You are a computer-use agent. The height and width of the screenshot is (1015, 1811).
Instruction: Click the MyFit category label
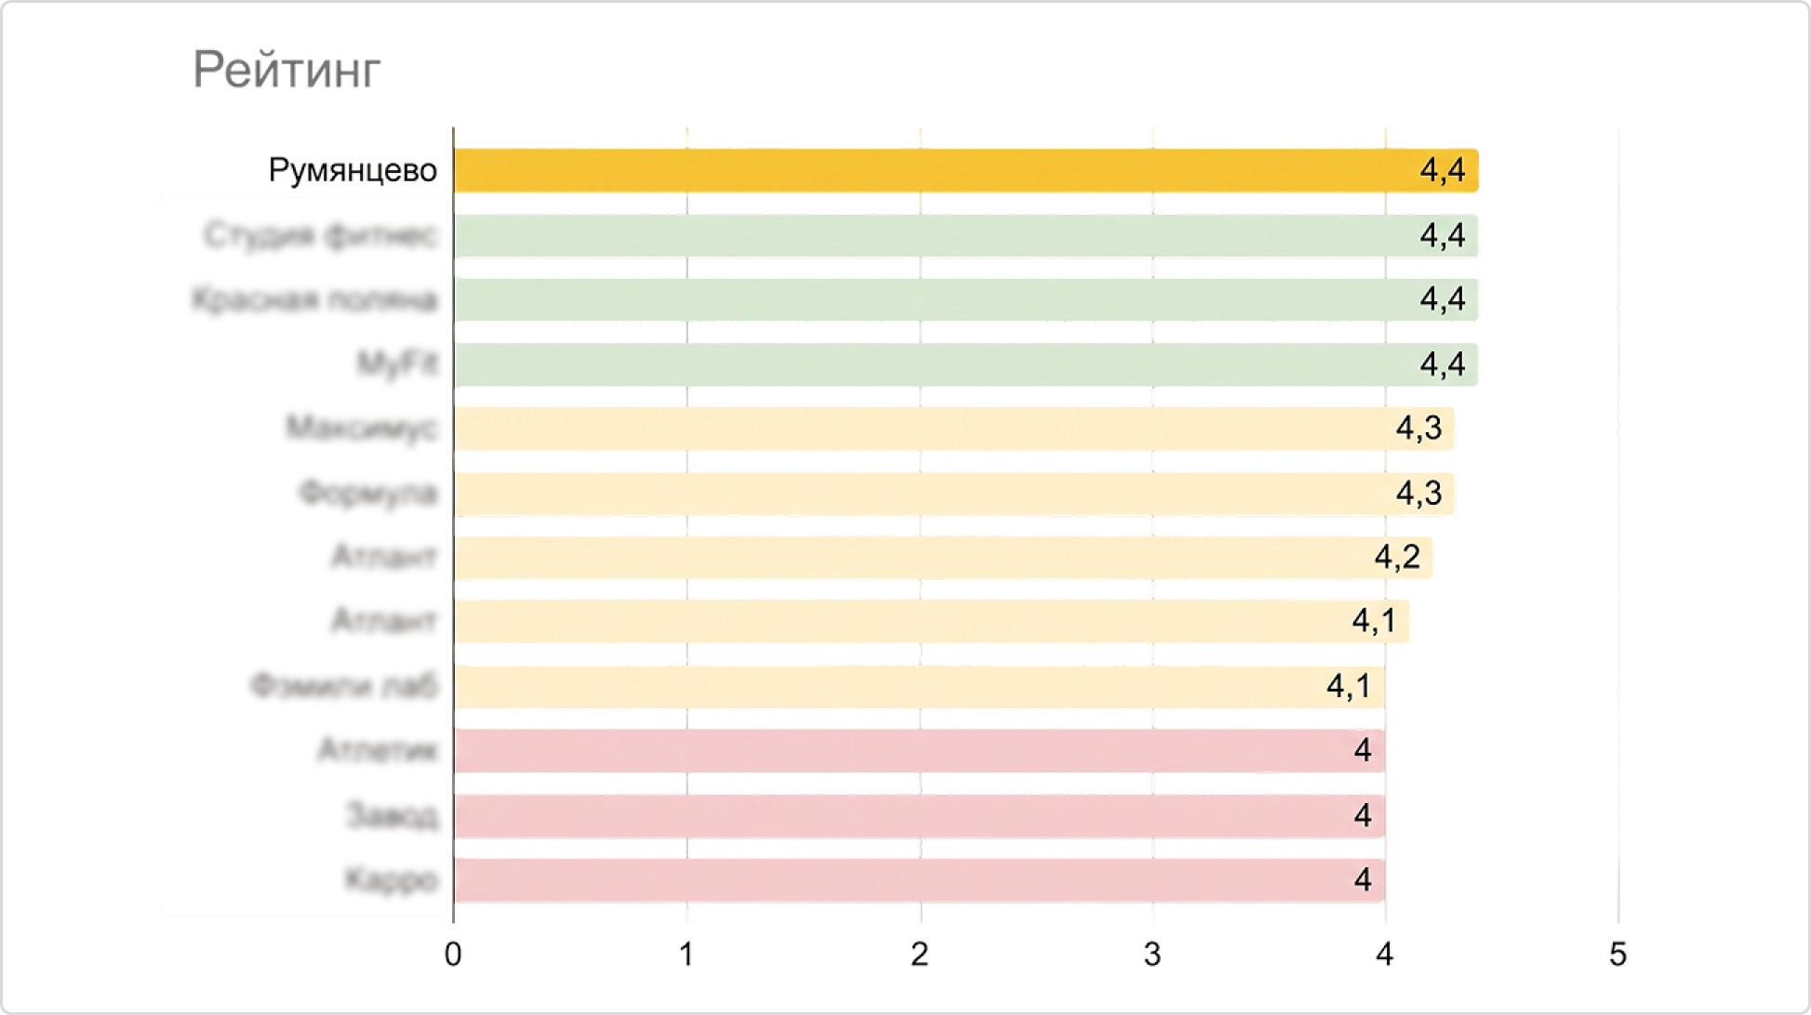pos(397,363)
